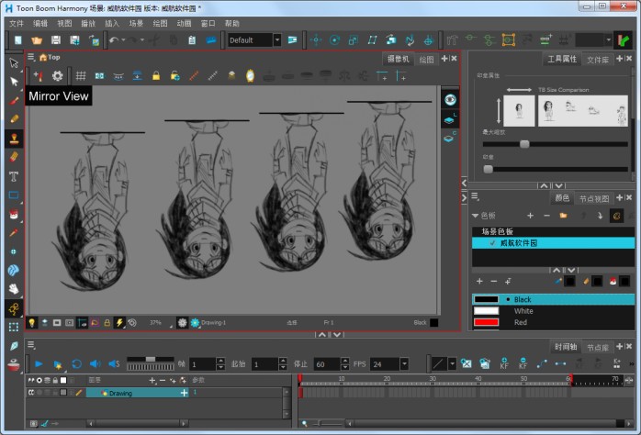Open the 动画 menu

coord(184,23)
